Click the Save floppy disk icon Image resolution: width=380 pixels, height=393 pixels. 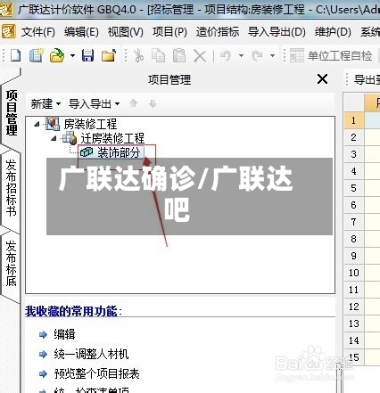(x=87, y=55)
